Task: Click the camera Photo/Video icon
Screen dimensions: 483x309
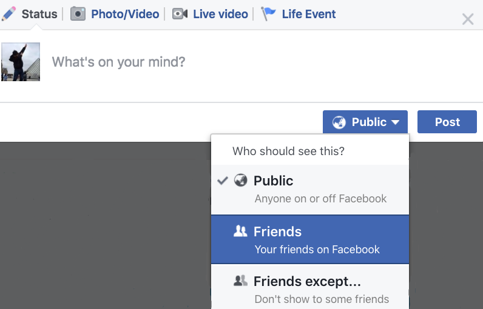Action: [x=78, y=13]
